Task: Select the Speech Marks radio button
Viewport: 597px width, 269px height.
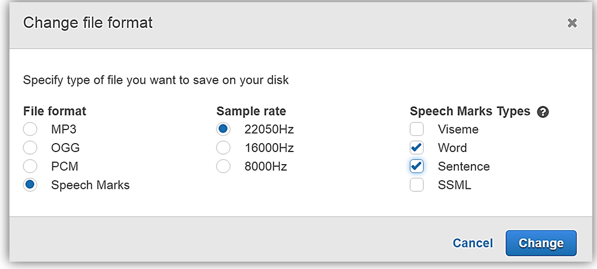Action: pos(30,185)
